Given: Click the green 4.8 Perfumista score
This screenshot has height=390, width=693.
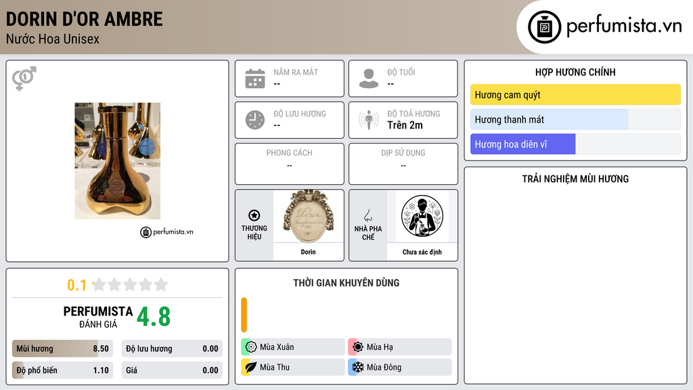Looking at the screenshot, I should [154, 317].
